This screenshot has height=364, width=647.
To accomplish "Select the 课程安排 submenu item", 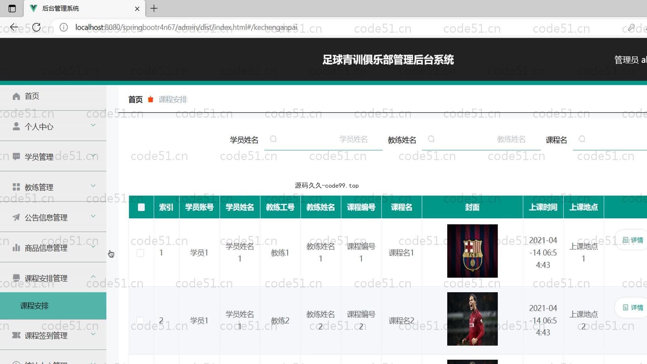I will pos(53,306).
